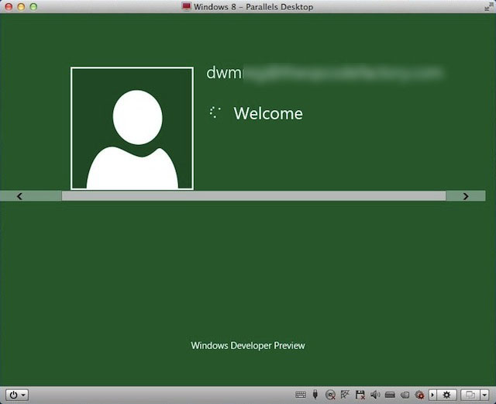Click the user account avatar picture
This screenshot has width=496, height=404.
[132, 128]
